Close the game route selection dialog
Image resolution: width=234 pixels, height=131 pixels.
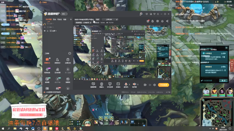[x=226, y=48]
